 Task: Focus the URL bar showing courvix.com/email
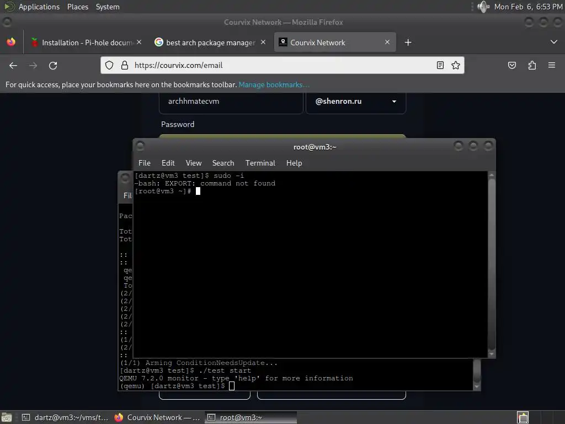[x=281, y=65]
